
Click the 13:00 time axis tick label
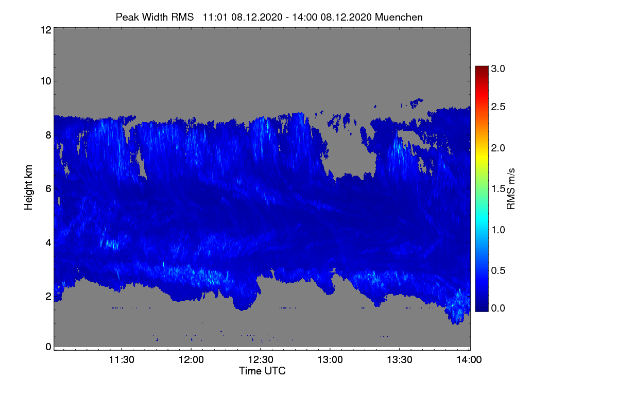click(x=330, y=360)
